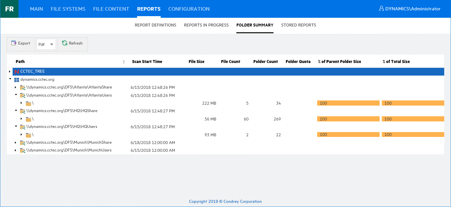Collapse the dynamics.cctec.org tree node
Viewport: 451px width, 207px height.
click(10, 79)
